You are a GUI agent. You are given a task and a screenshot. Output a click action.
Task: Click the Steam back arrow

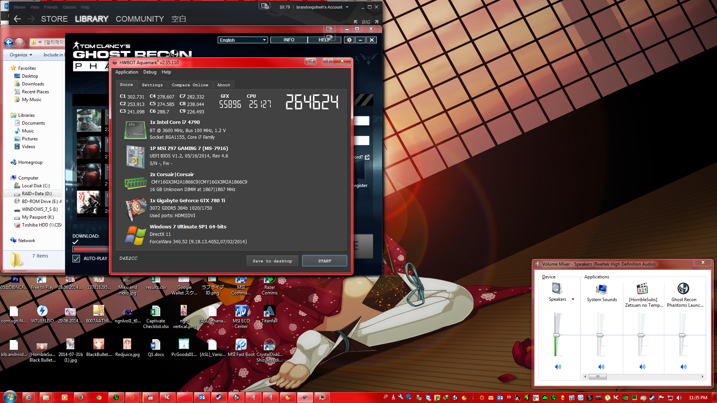(17, 19)
